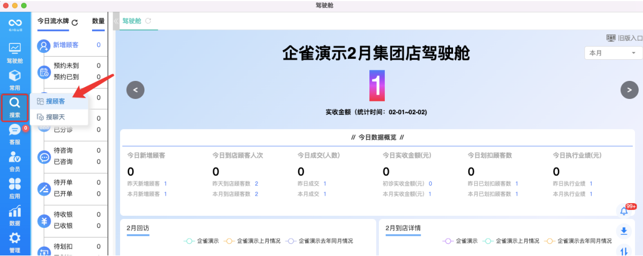
Task: Click the 数量 column header
Action: pyautogui.click(x=98, y=21)
